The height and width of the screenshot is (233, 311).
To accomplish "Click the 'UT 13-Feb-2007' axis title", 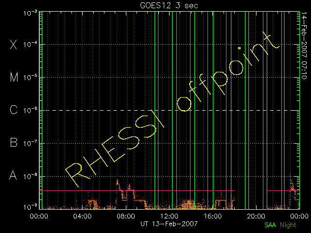I will tap(169, 224).
